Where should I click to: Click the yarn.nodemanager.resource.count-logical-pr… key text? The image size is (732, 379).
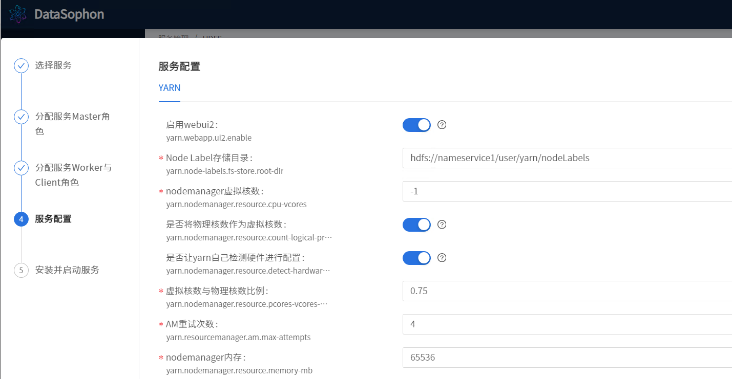249,238
